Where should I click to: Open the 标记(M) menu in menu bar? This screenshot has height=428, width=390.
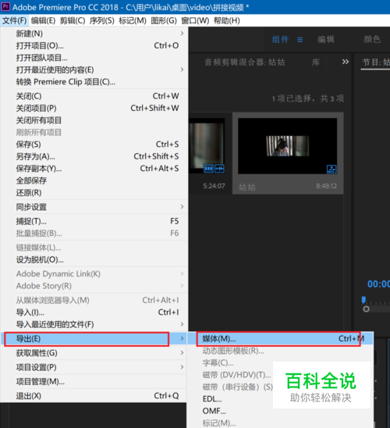coord(133,21)
